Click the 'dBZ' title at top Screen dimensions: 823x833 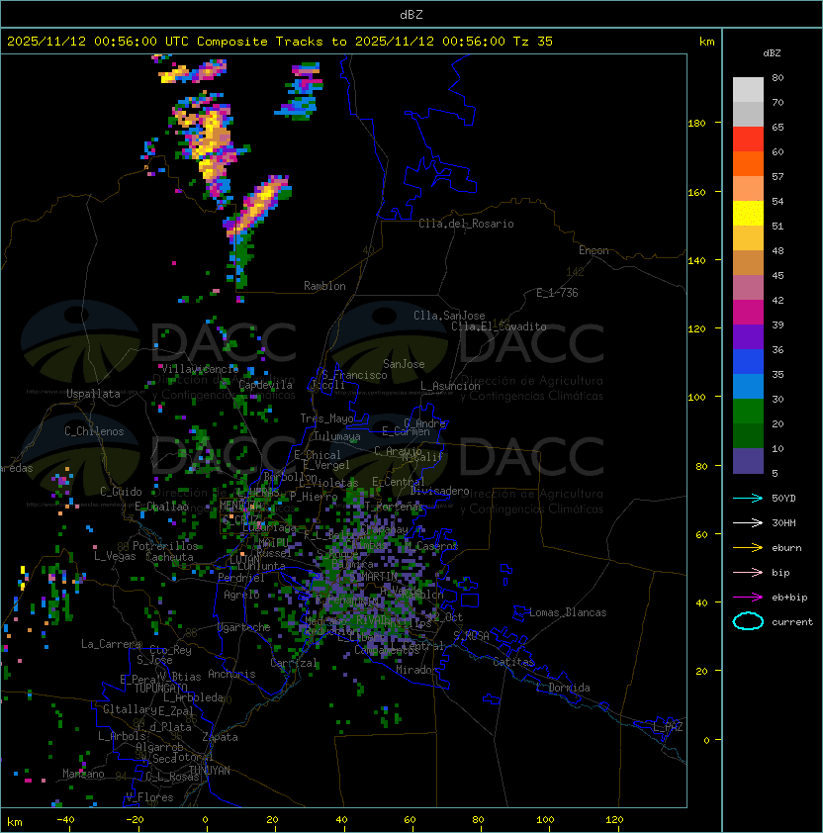point(411,15)
